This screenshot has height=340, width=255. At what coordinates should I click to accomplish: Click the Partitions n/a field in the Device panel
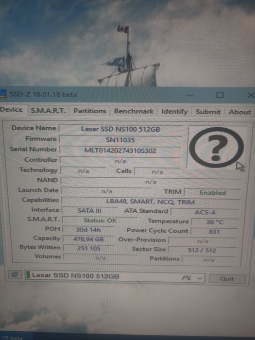point(208,259)
